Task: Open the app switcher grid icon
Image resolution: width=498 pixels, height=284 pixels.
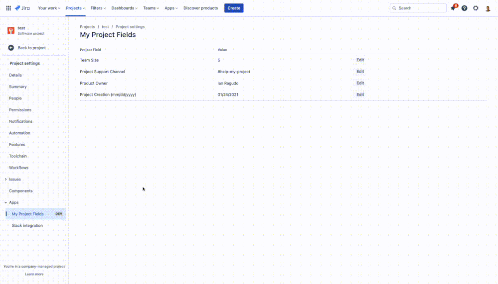Action: pyautogui.click(x=8, y=8)
